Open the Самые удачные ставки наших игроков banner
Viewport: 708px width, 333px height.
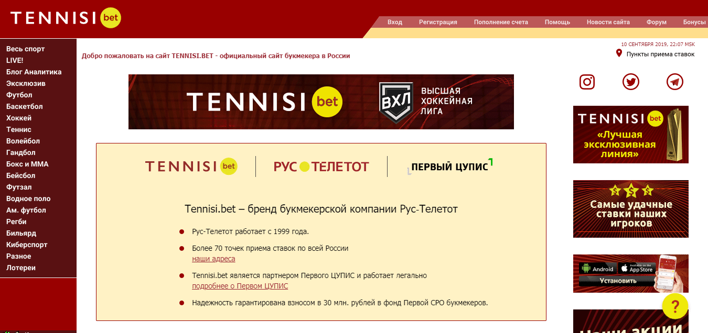631,209
